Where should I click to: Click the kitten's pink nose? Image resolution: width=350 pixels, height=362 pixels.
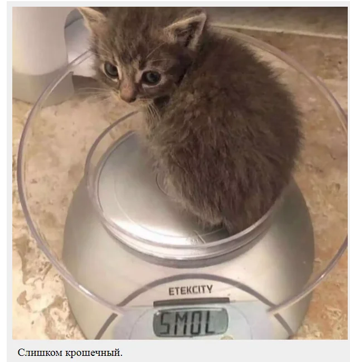[x=127, y=94]
